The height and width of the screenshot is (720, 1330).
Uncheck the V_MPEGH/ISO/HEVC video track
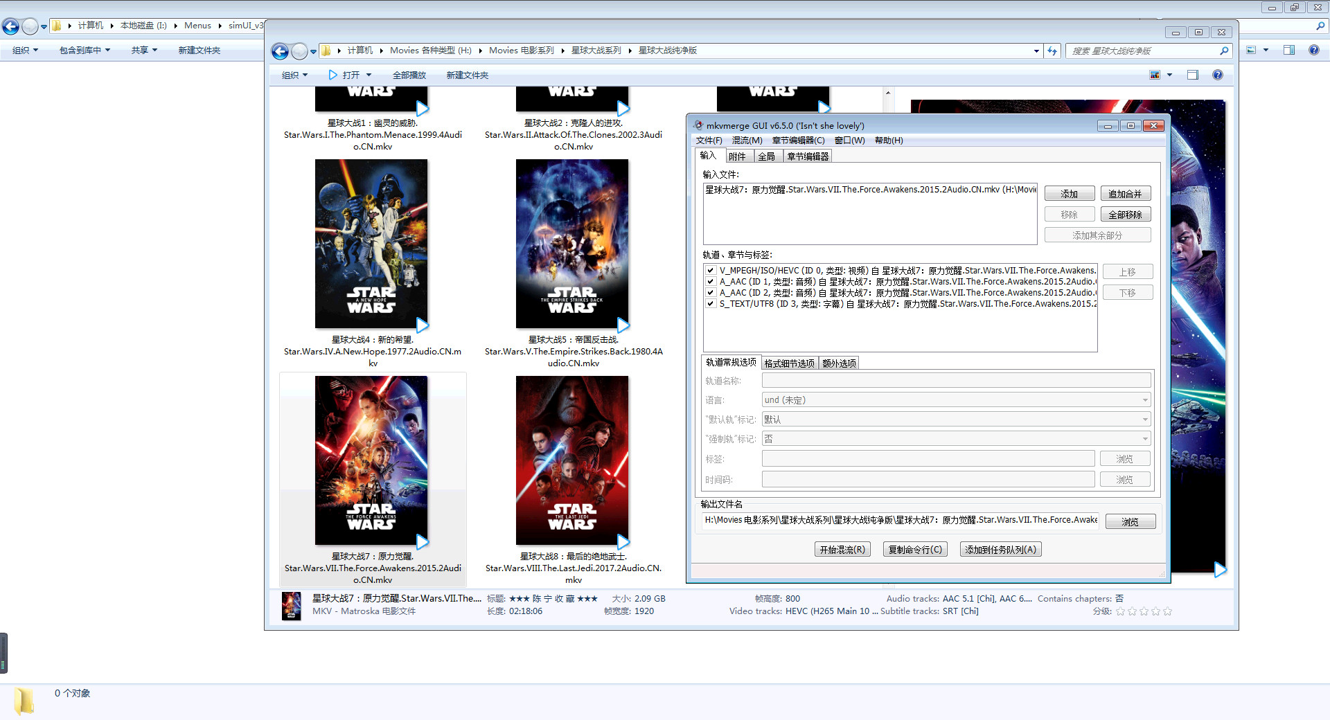pyautogui.click(x=710, y=271)
